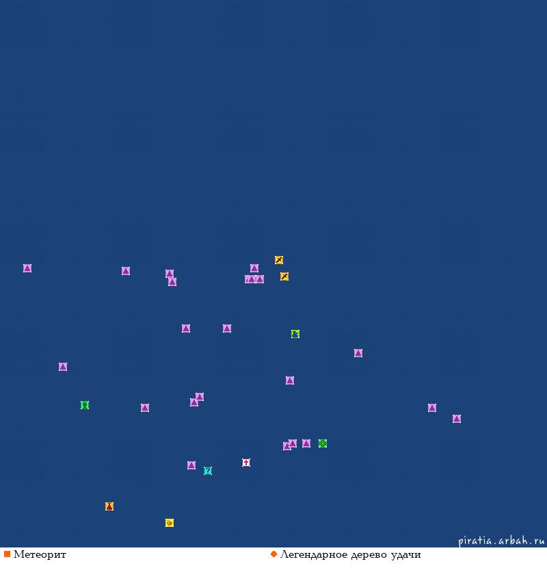Image resolution: width=547 pixels, height=568 pixels.
Task: Select the rightmost purple triangle marker on map
Action: pos(457,419)
